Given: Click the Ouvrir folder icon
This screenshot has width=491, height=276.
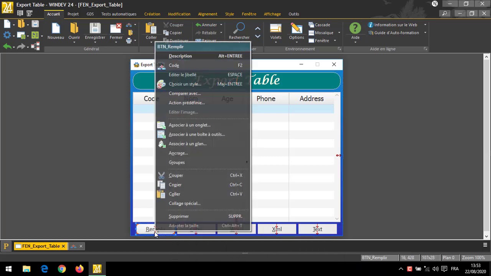Looking at the screenshot, I should (74, 28).
